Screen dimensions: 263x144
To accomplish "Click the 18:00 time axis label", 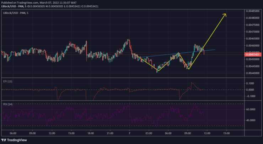I will pyautogui.click(x=91, y=133).
